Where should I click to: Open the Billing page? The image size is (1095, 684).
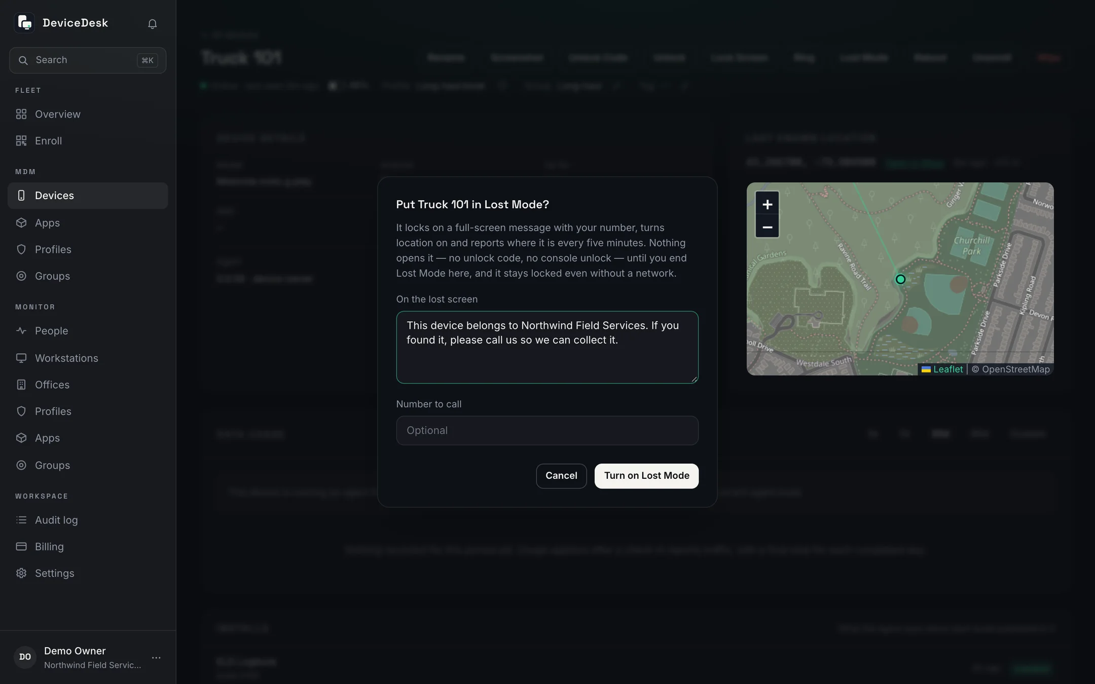88,547
